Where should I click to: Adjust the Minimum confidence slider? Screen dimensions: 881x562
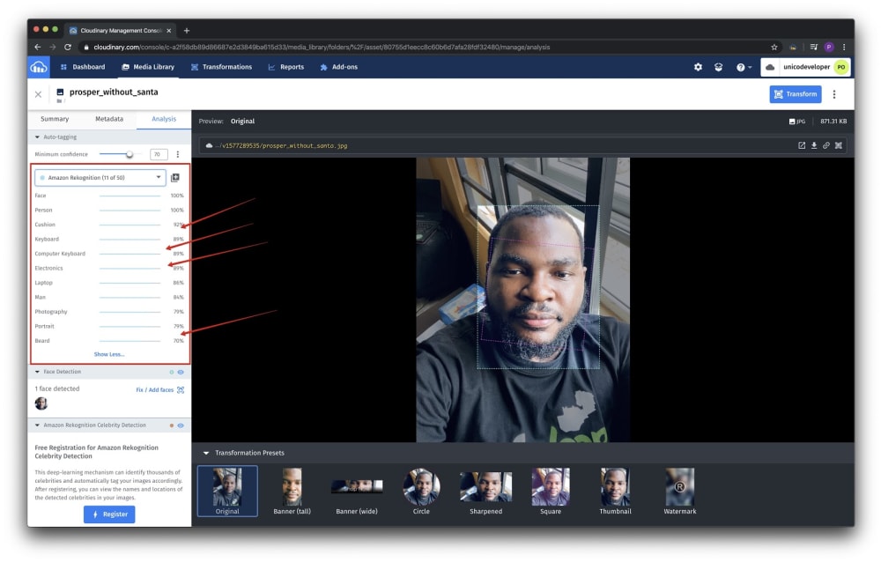[130, 154]
